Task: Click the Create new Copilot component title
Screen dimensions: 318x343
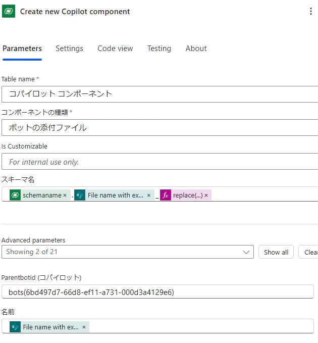Action: [x=75, y=12]
